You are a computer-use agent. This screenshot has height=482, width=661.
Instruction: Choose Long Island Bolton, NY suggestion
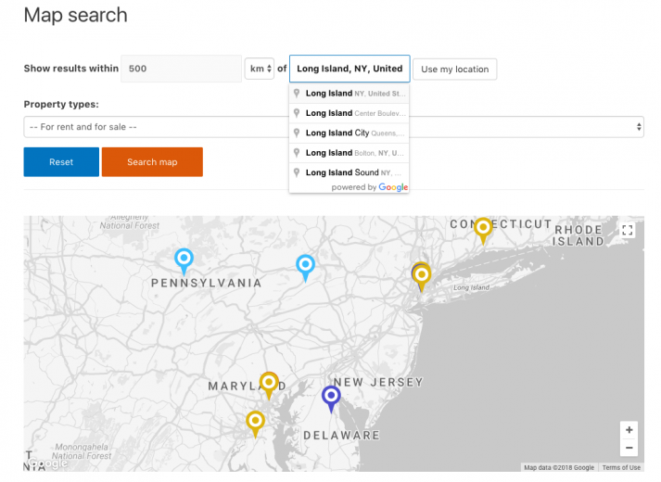coord(350,153)
